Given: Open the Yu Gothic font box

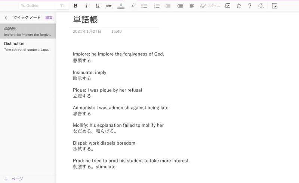Looking at the screenshot, I should coord(37,6).
